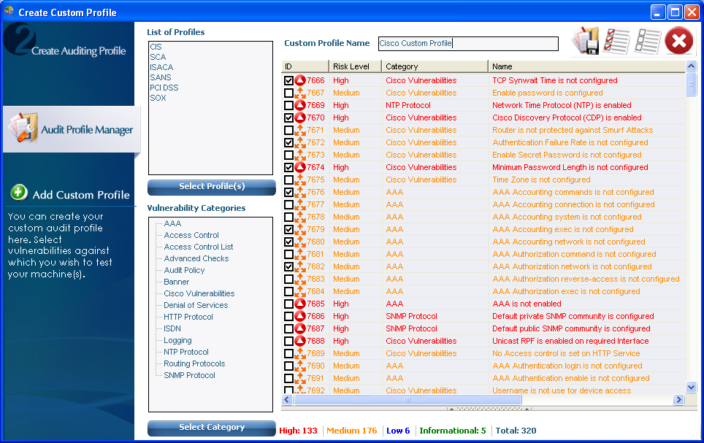
Task: Click the application icon in the title bar
Action: click(9, 12)
